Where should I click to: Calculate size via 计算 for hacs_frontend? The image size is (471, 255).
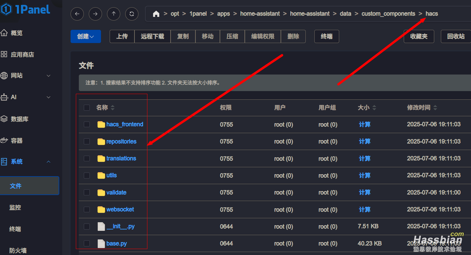(x=365, y=125)
